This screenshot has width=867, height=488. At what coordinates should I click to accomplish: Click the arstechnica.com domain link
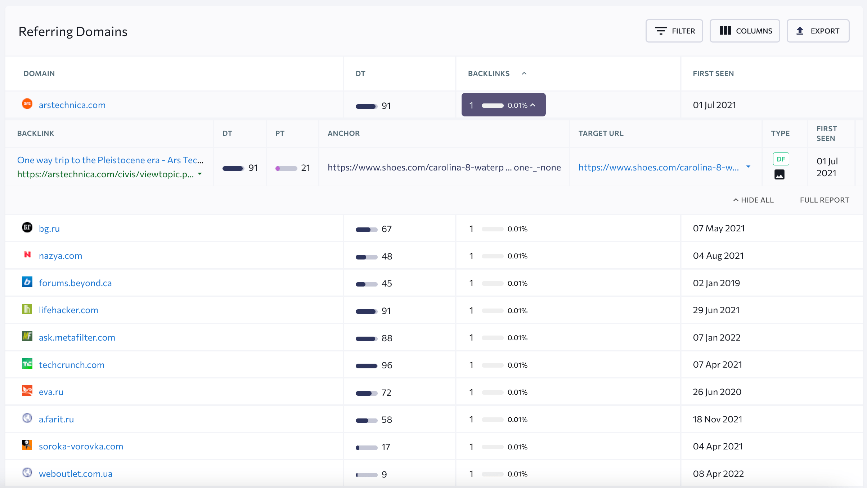click(71, 105)
